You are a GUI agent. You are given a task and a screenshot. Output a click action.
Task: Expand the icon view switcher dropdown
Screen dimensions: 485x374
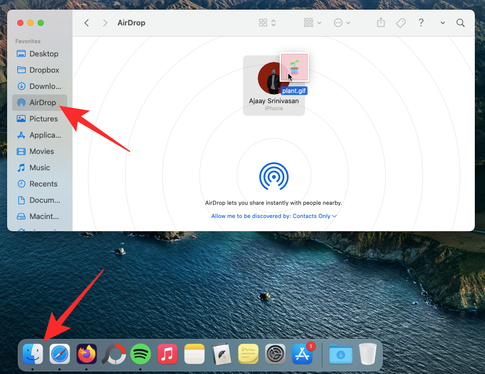pyautogui.click(x=267, y=23)
